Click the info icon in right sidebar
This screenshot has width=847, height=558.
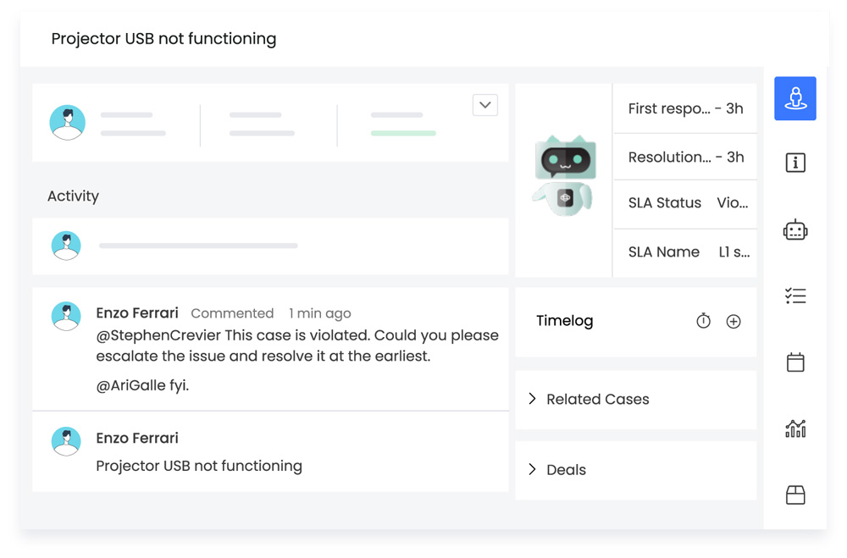click(794, 163)
